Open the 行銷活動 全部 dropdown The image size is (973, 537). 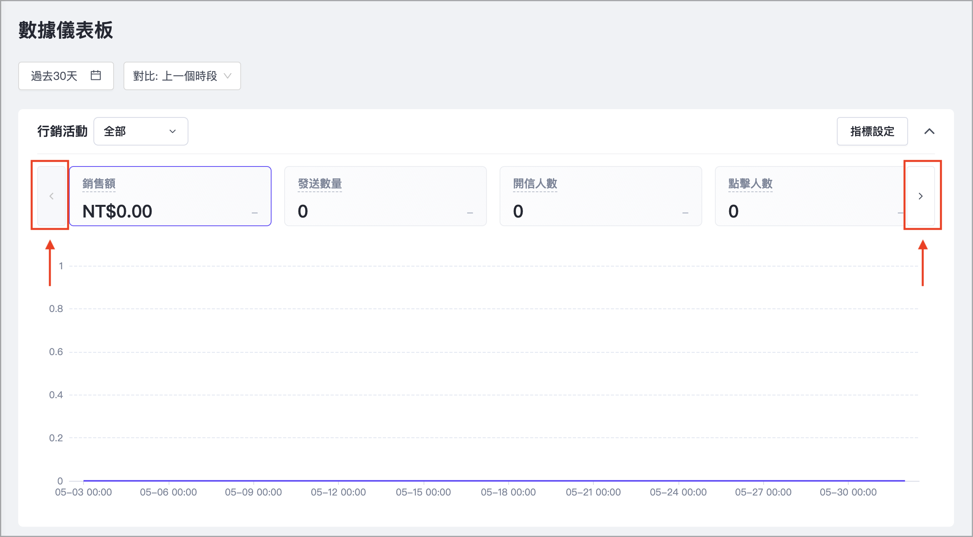(141, 131)
